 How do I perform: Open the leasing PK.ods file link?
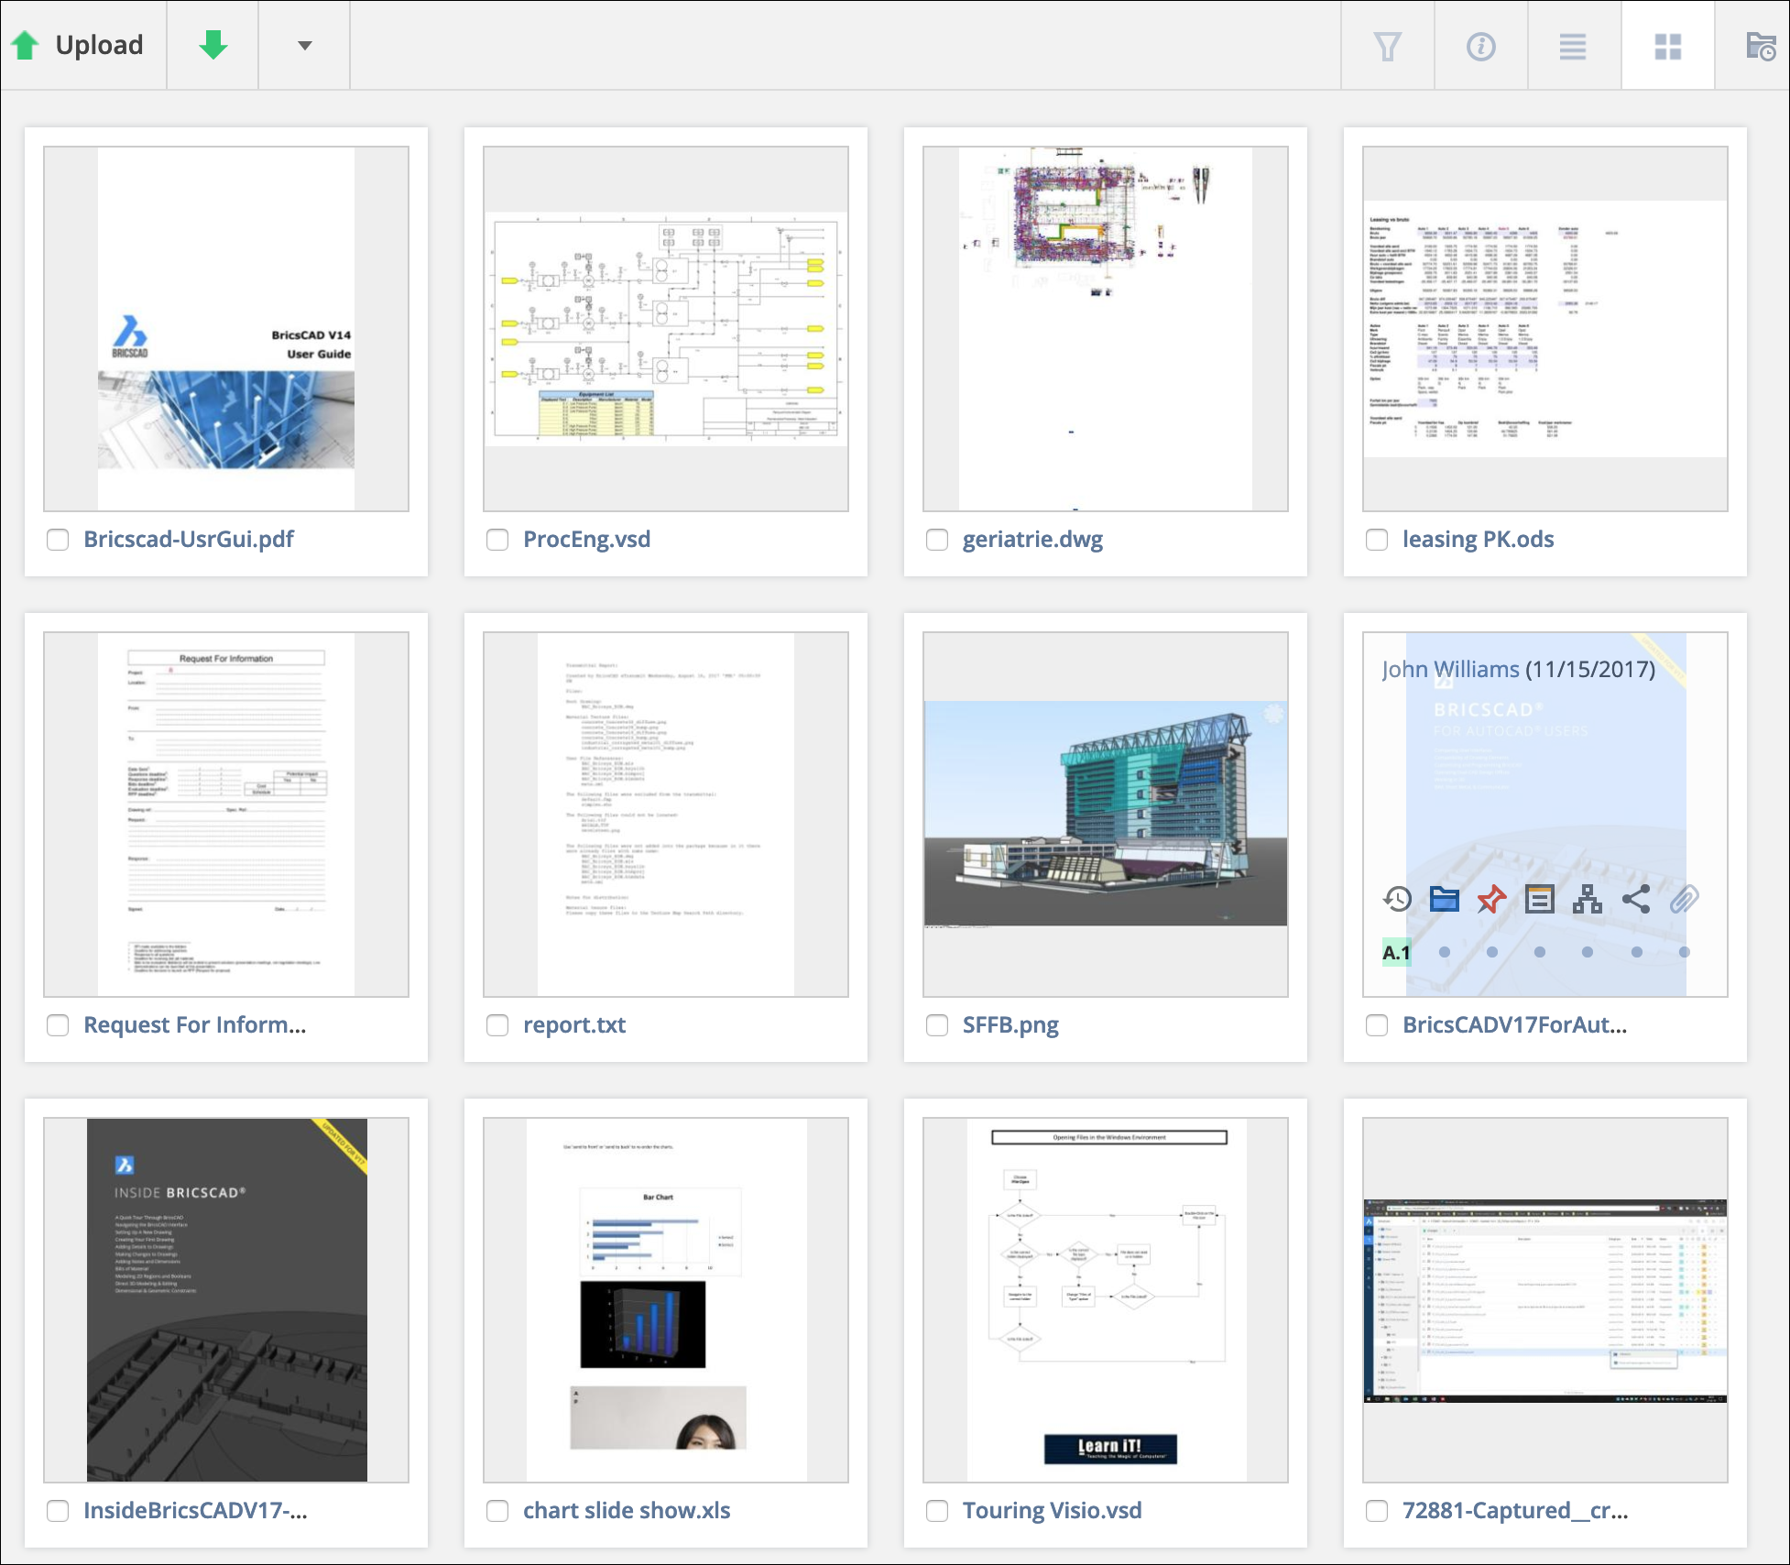(1478, 539)
